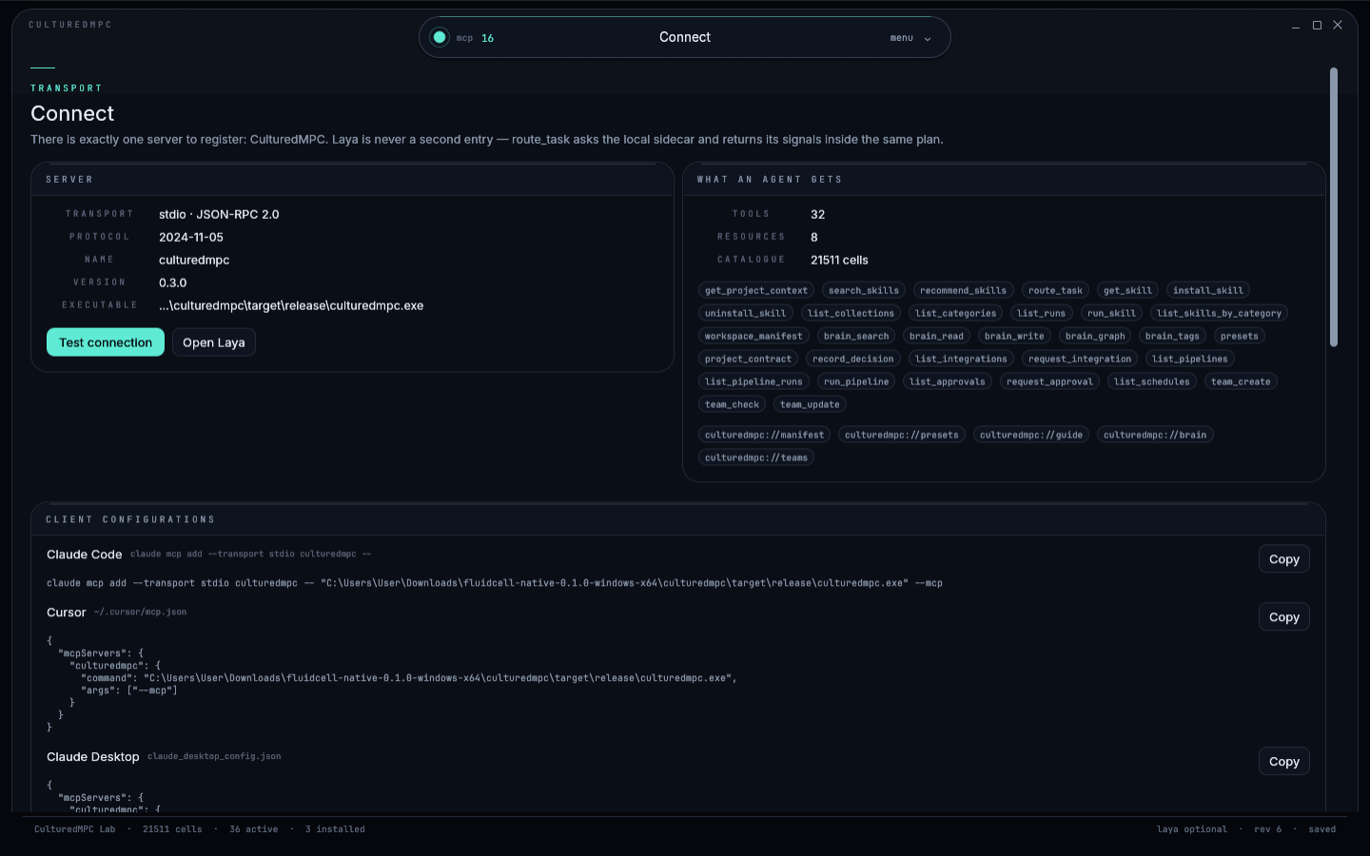Select the route_task tool chip

[1055, 290]
